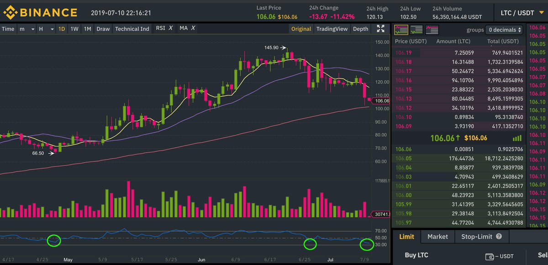Show sell orders only view
This screenshot has width=548, height=265.
[432, 30]
